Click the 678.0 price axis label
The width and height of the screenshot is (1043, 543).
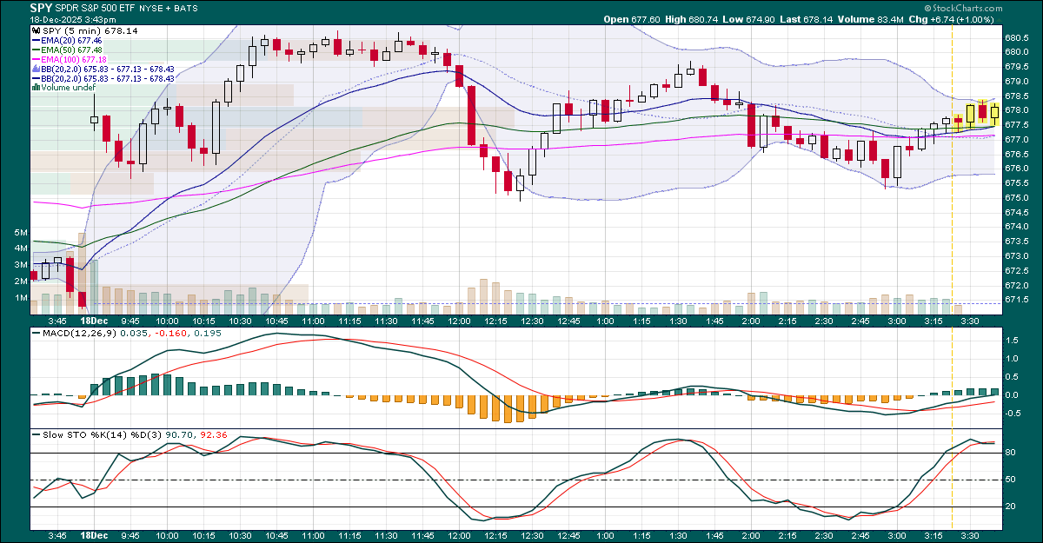point(1018,110)
